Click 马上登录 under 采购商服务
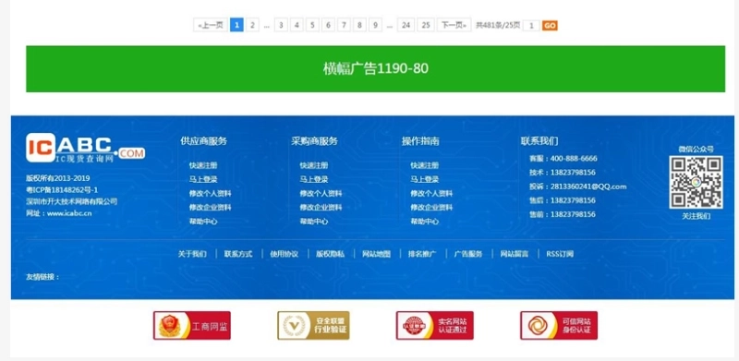739x361 pixels. click(314, 179)
